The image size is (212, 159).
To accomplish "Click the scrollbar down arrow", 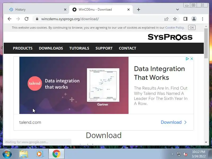I will [206, 142].
